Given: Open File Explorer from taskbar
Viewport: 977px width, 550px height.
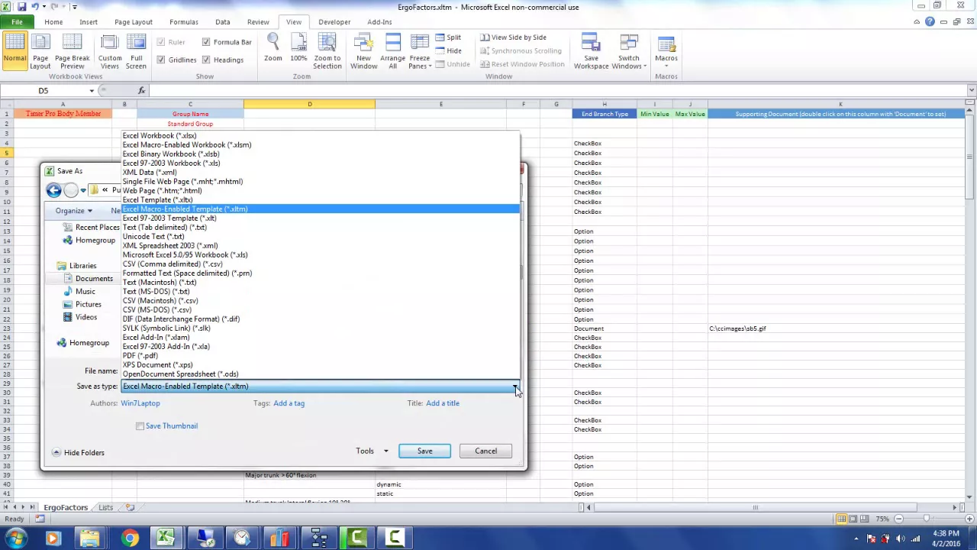Looking at the screenshot, I should click(90, 538).
